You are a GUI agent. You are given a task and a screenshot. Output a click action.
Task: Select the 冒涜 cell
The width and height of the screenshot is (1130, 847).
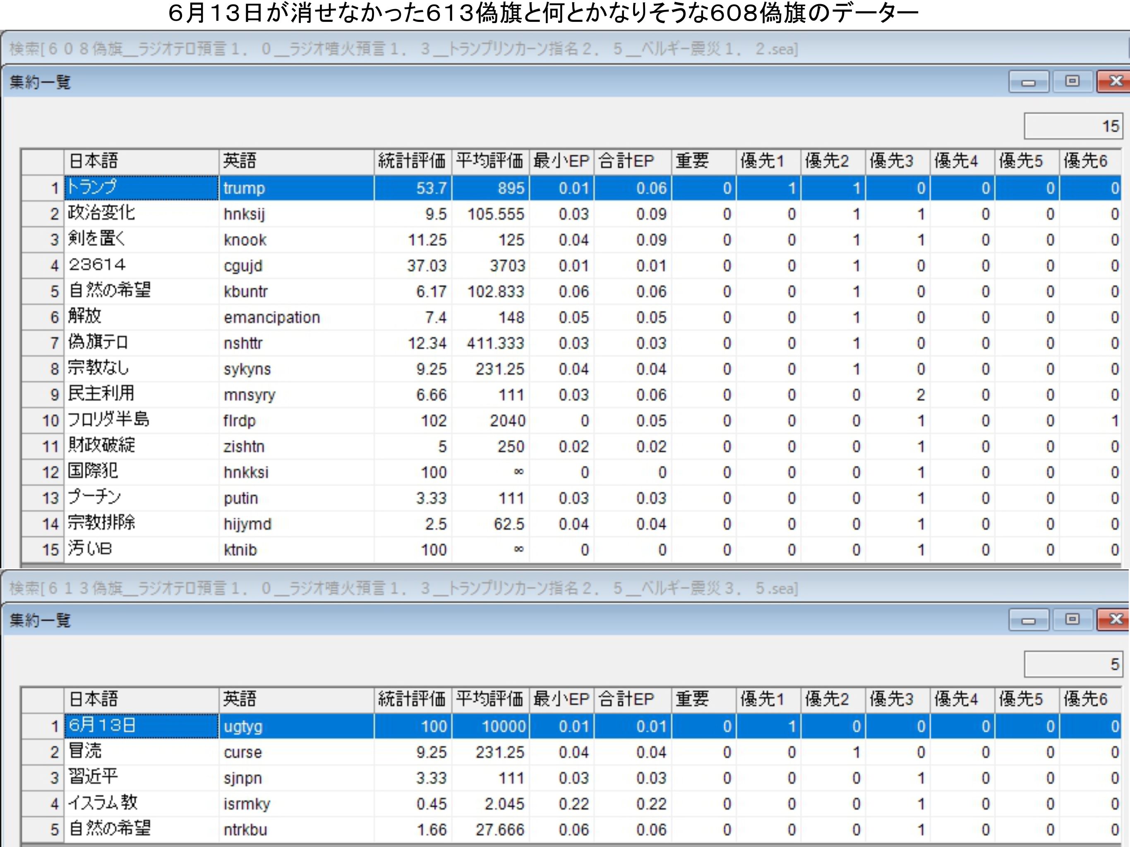pos(142,752)
